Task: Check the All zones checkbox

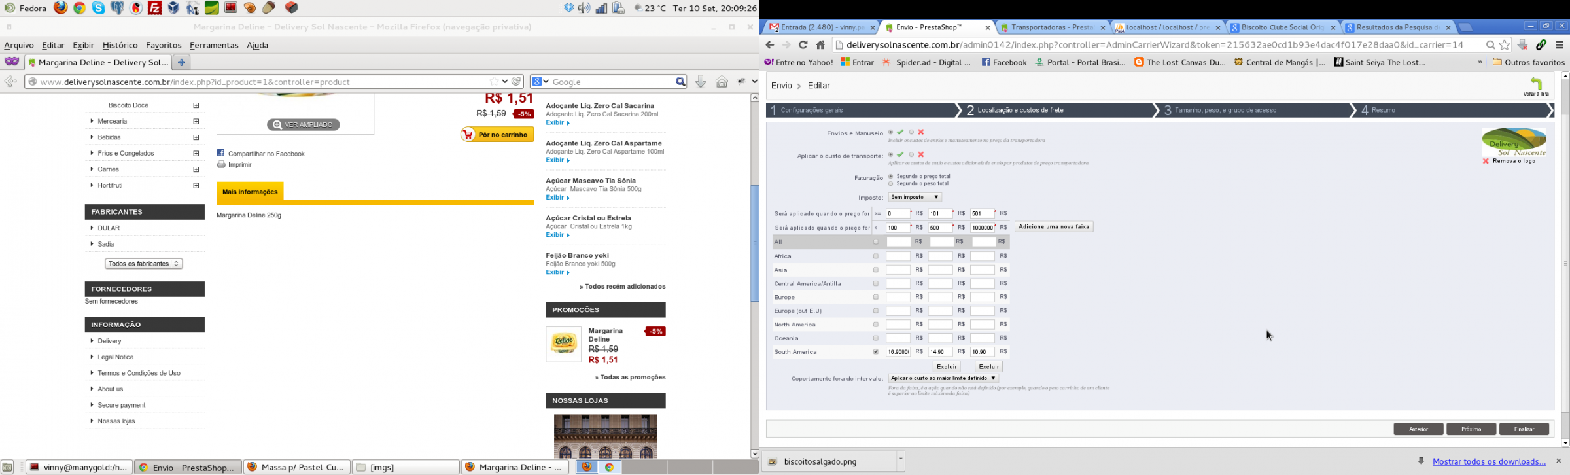Action: tap(876, 242)
